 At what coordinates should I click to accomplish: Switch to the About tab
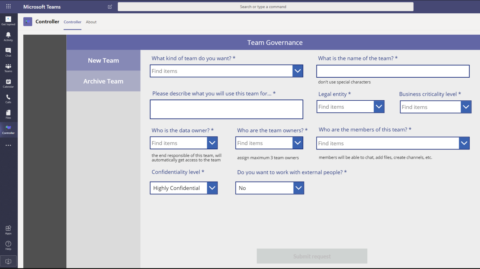pos(91,22)
